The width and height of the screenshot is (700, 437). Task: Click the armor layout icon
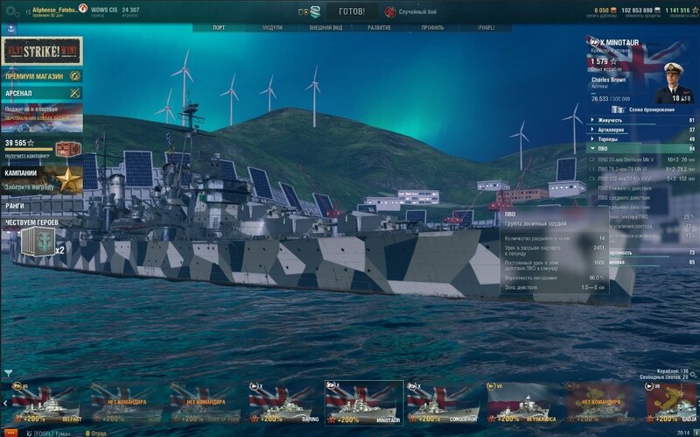pos(618,109)
